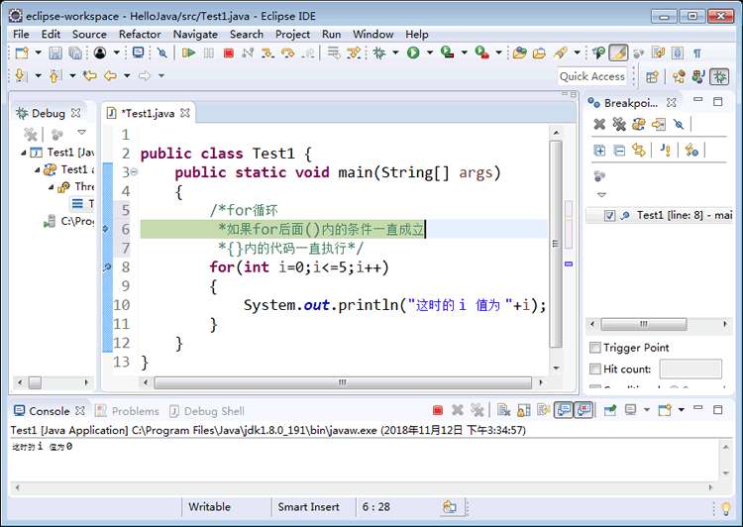Screen dimensions: 743x527
Task: Click the Debug bug icon in the toolbar
Action: [x=378, y=53]
